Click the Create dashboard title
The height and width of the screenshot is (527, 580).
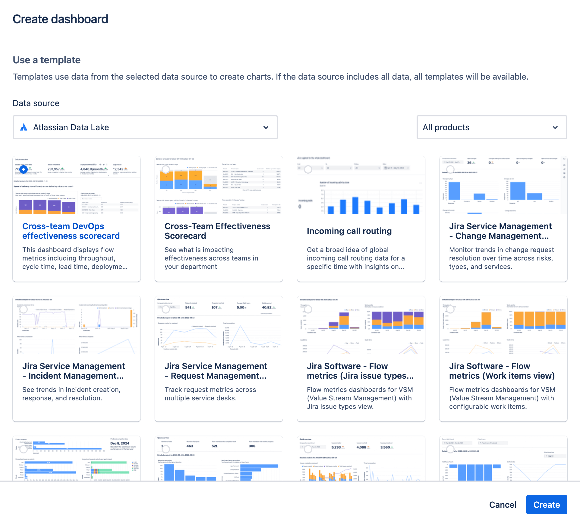point(60,19)
